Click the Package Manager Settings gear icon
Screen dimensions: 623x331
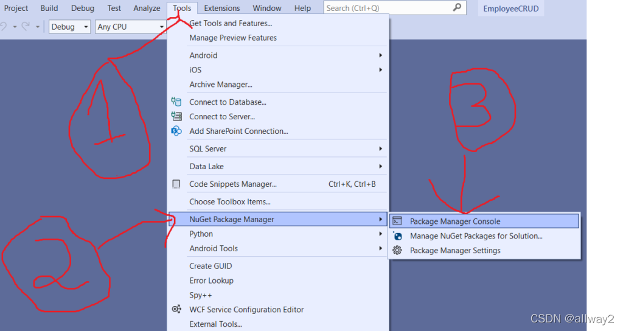(x=397, y=250)
